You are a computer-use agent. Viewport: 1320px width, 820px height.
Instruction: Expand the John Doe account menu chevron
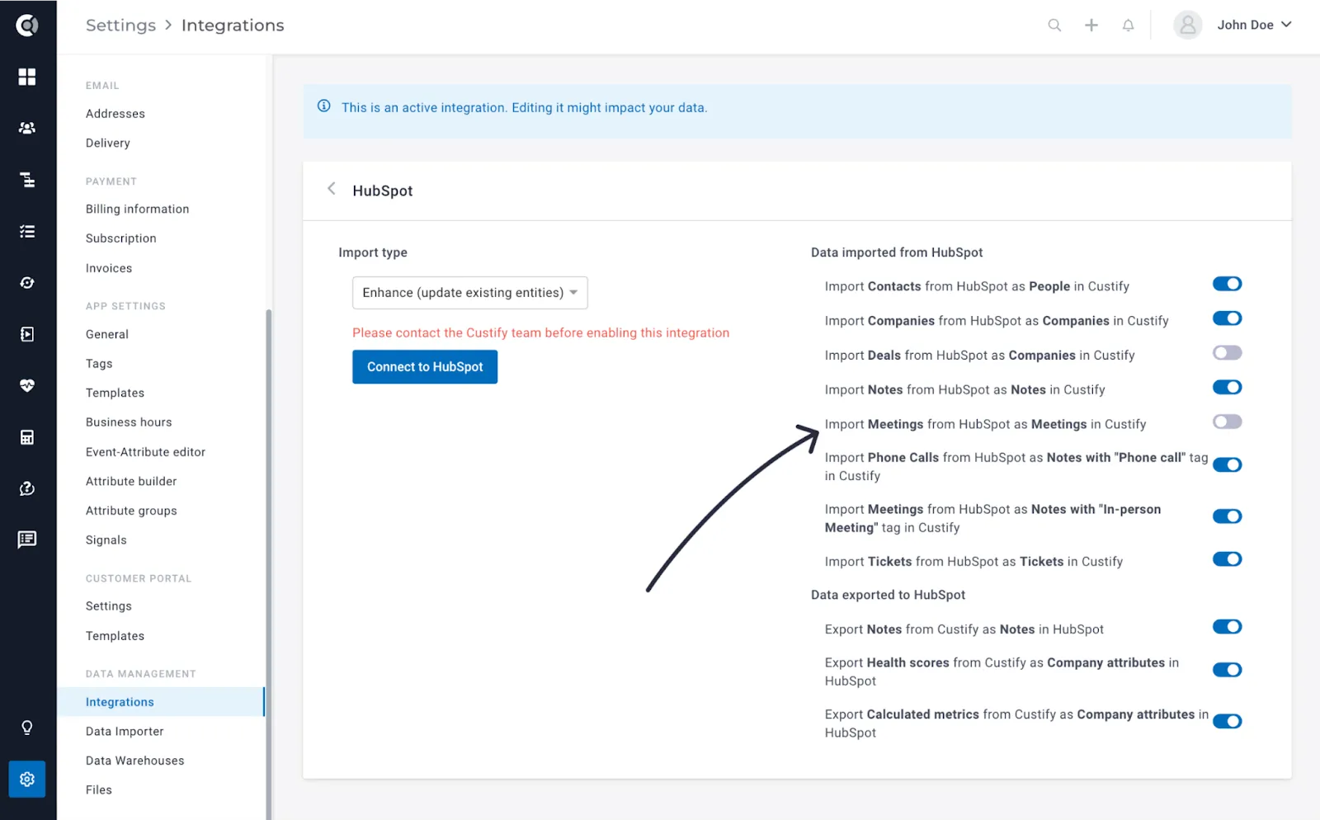[x=1286, y=25]
